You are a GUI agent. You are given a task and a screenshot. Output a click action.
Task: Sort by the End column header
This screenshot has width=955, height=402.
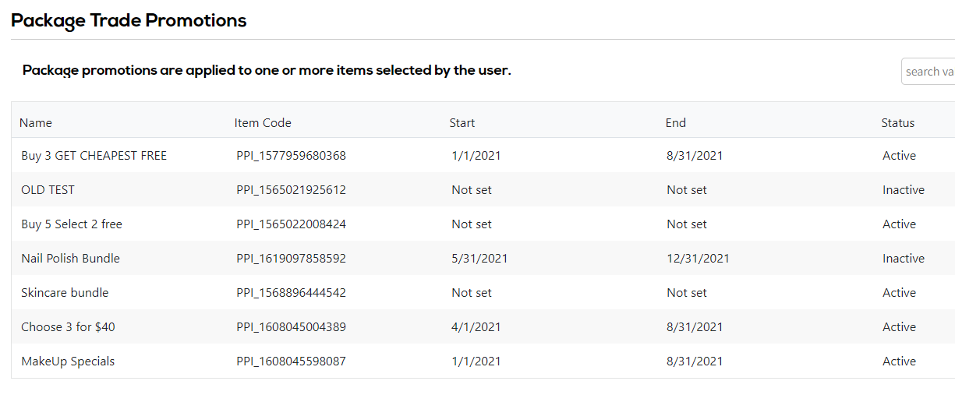(676, 122)
